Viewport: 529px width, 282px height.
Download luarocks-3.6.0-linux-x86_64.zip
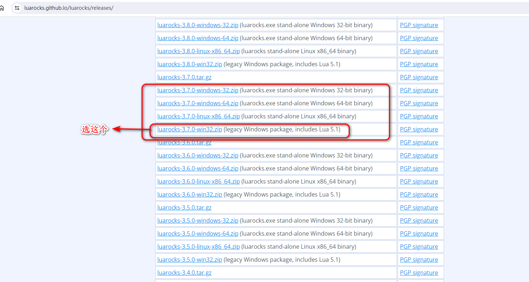coord(198,181)
